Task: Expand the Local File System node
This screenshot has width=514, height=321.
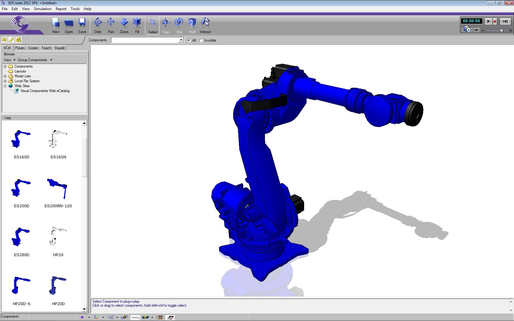Action: coord(5,81)
